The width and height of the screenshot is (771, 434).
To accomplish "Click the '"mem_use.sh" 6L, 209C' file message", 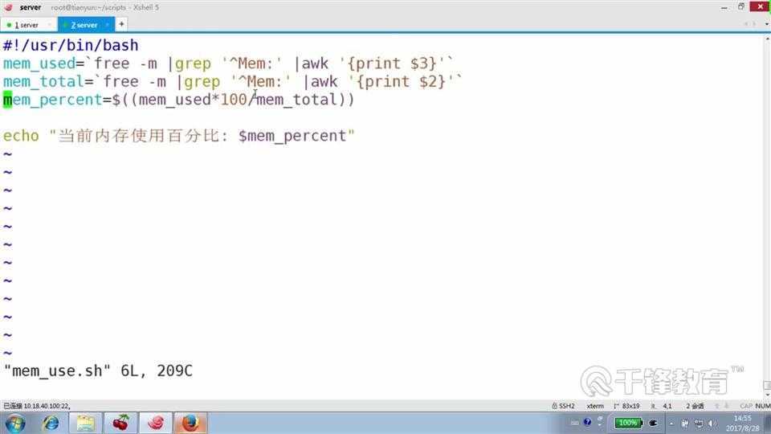I will click(x=98, y=371).
